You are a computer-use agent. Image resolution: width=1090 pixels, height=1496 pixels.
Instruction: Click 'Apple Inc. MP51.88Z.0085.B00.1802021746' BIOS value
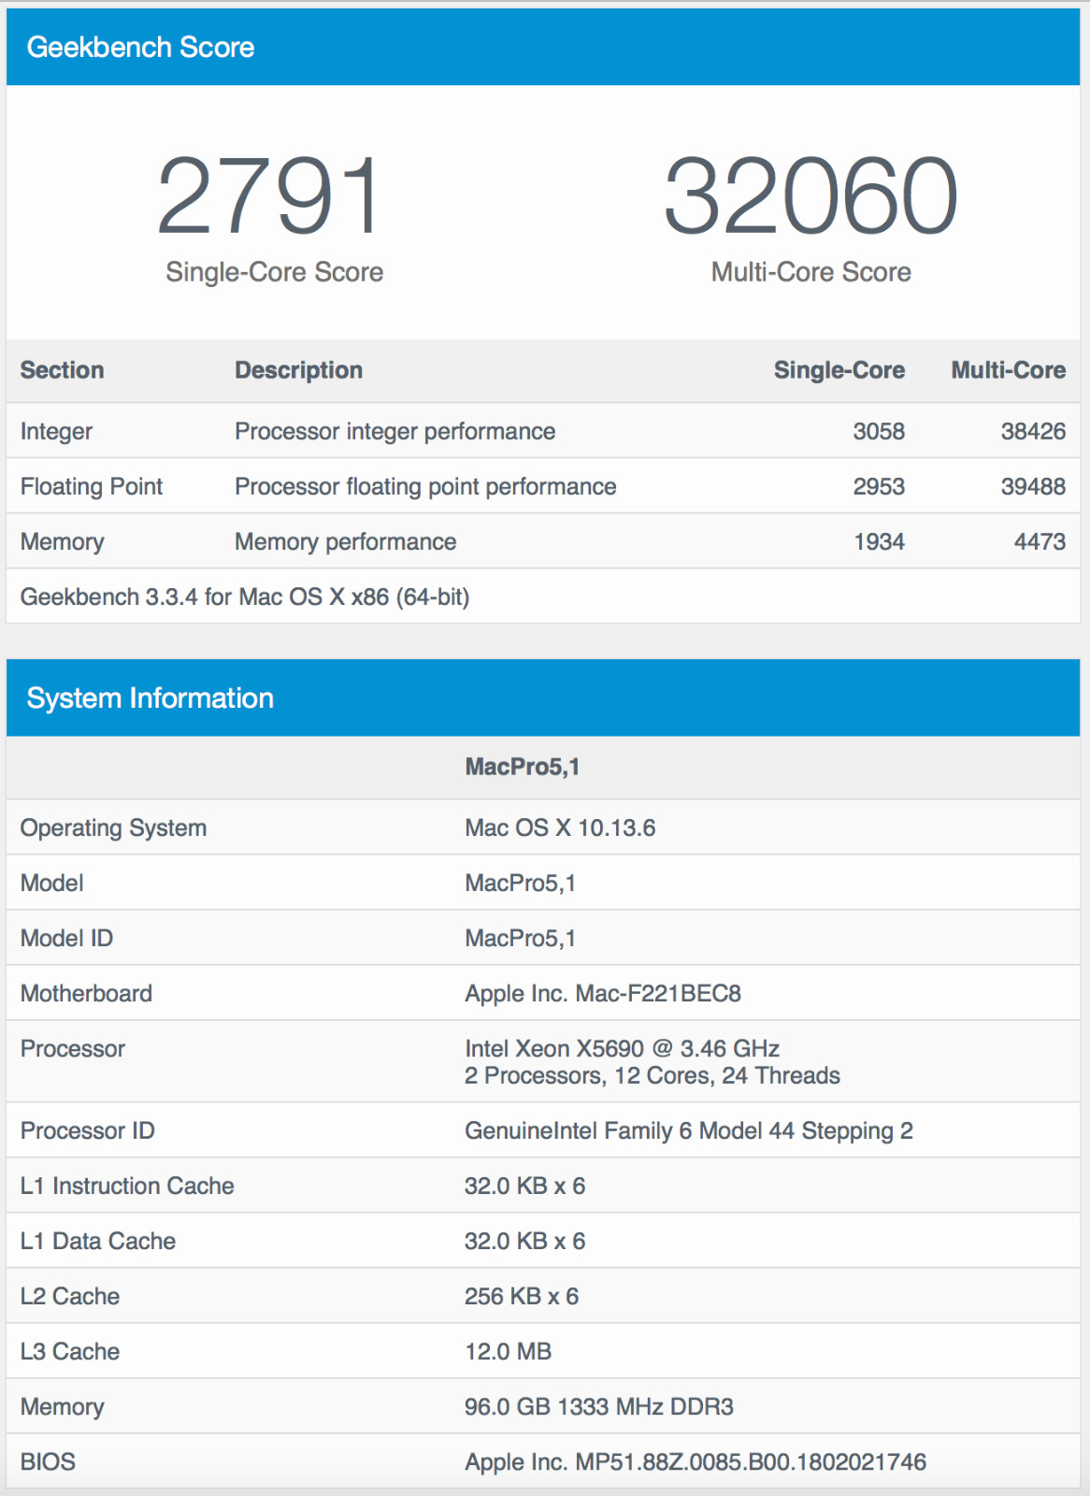tap(696, 1462)
